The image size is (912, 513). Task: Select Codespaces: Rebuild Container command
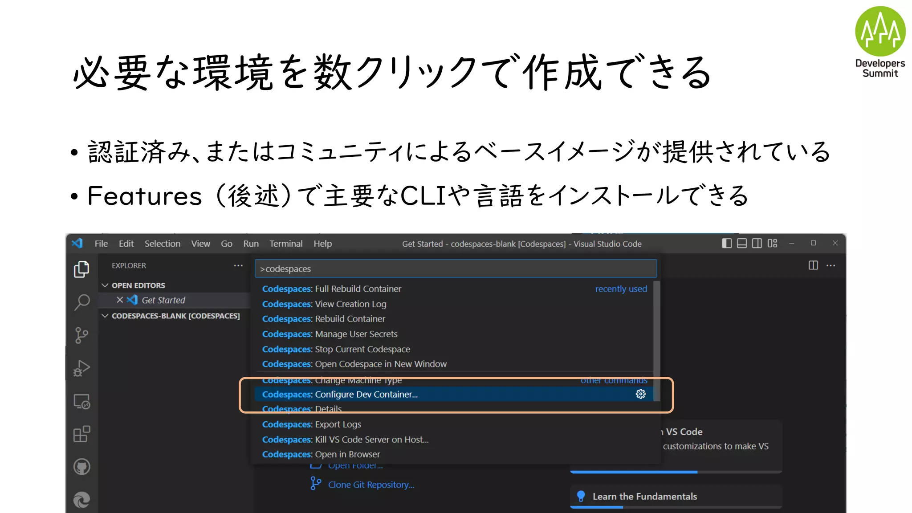point(454,319)
